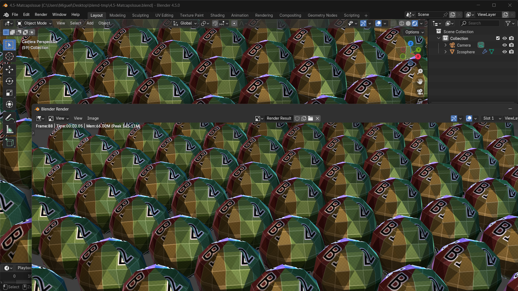Viewport: 518px width, 291px height.
Task: Hide Collection in viewport via eye icon
Action: click(505, 38)
